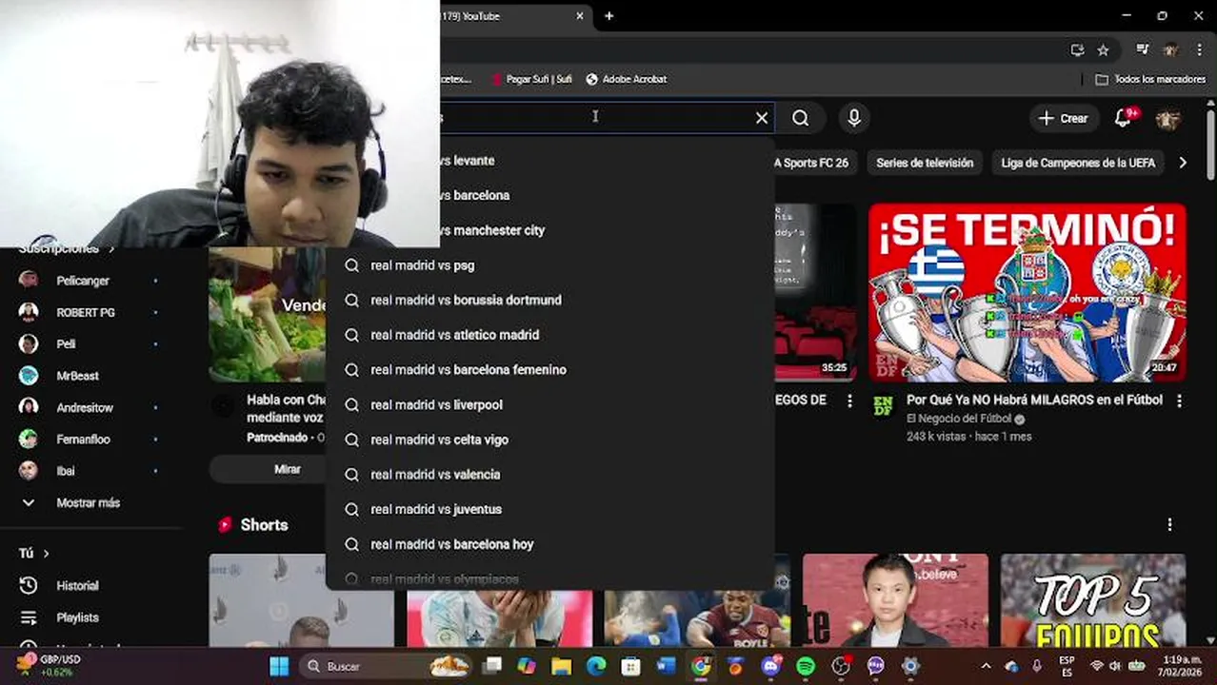1217x685 pixels.
Task: Close the YouTube browser tab
Action: 580,16
